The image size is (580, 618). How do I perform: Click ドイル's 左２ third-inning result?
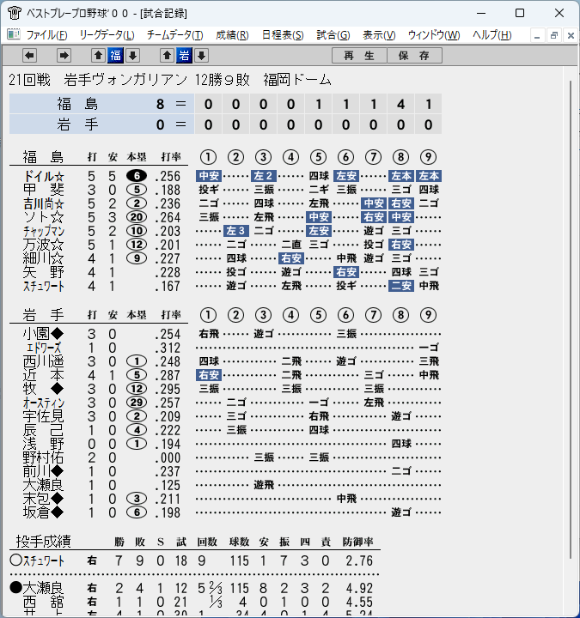point(264,176)
